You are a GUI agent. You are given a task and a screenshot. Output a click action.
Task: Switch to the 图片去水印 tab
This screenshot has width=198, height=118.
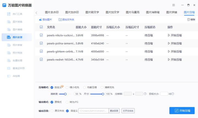pyautogui.click(x=52, y=12)
